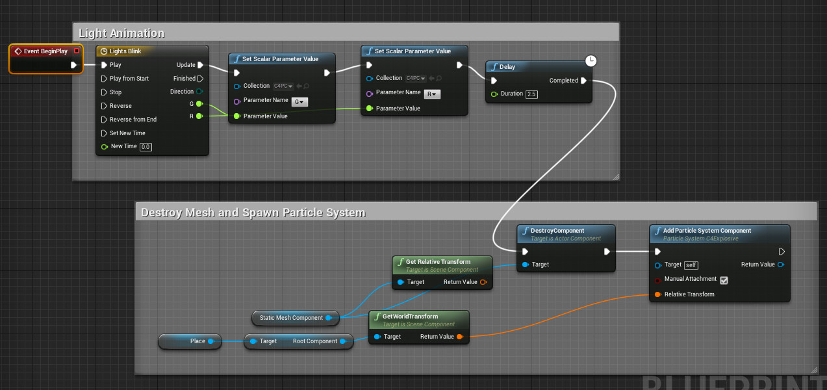Click Add Particle System Component's Return Value pin
The width and height of the screenshot is (827, 390).
tap(781, 265)
